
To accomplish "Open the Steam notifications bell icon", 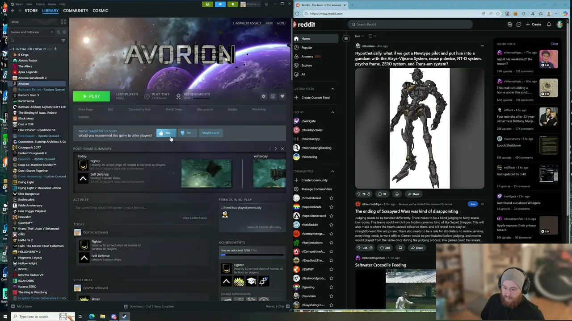I will coord(232,4).
